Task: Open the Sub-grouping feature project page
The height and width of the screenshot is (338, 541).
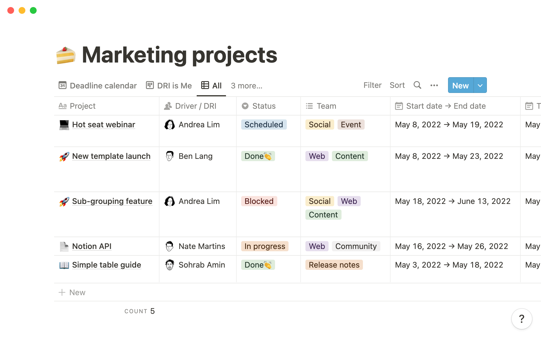Action: tap(112, 201)
